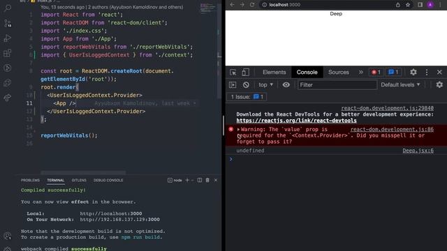The width and height of the screenshot is (447, 251).
Task: Click the browser Back arrow
Action: click(x=232, y=5)
